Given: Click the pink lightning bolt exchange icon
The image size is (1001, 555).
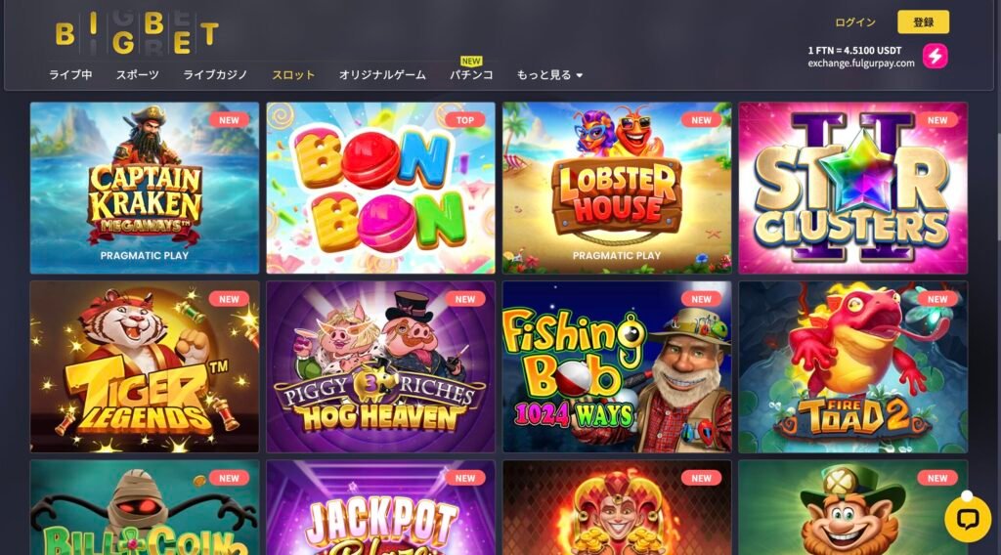Looking at the screenshot, I should (935, 56).
